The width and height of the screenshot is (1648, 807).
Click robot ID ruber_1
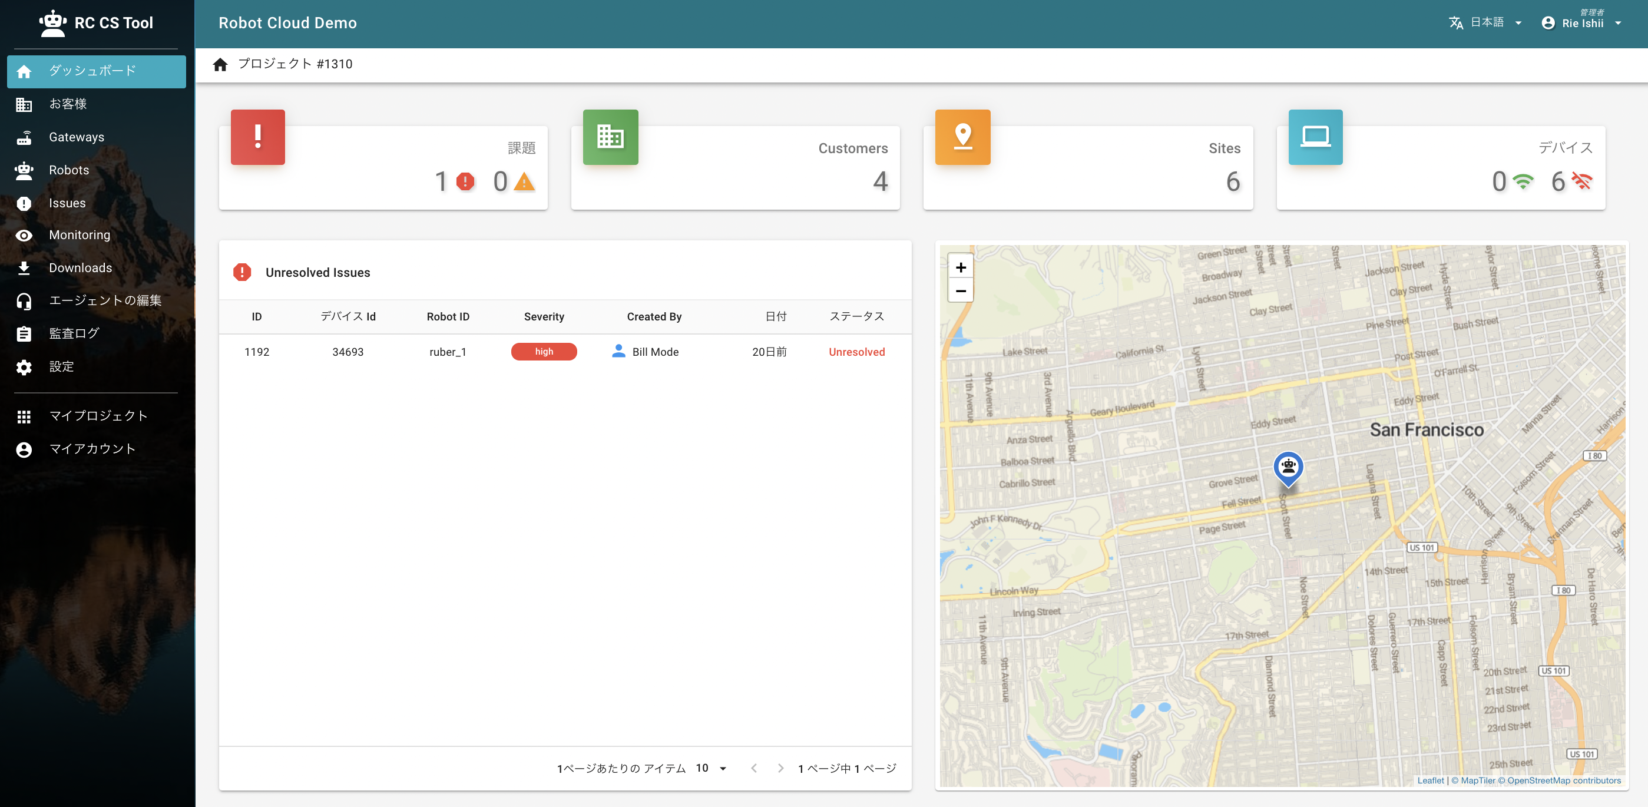point(448,352)
